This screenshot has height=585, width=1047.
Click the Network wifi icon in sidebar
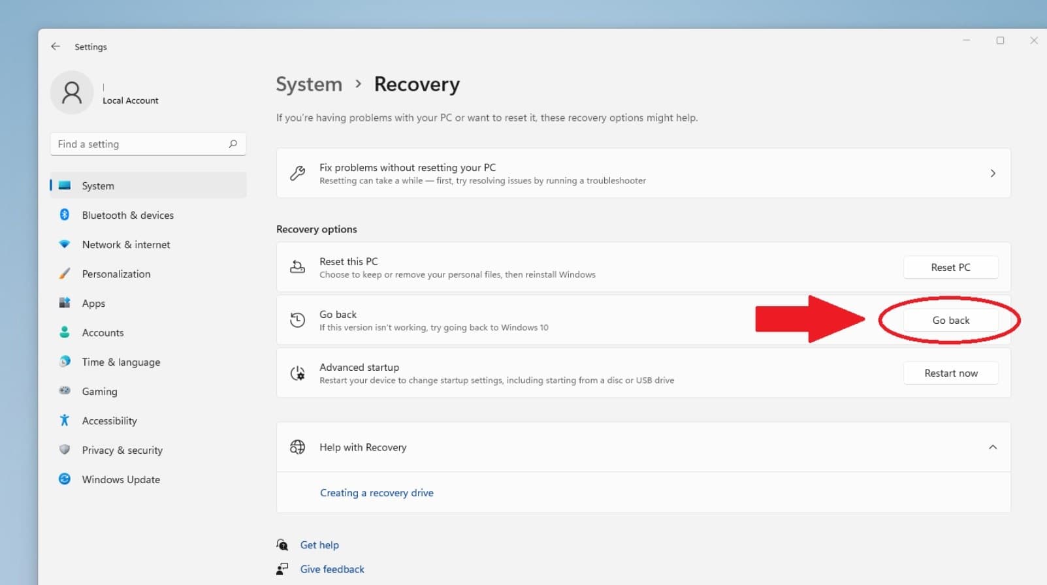65,244
